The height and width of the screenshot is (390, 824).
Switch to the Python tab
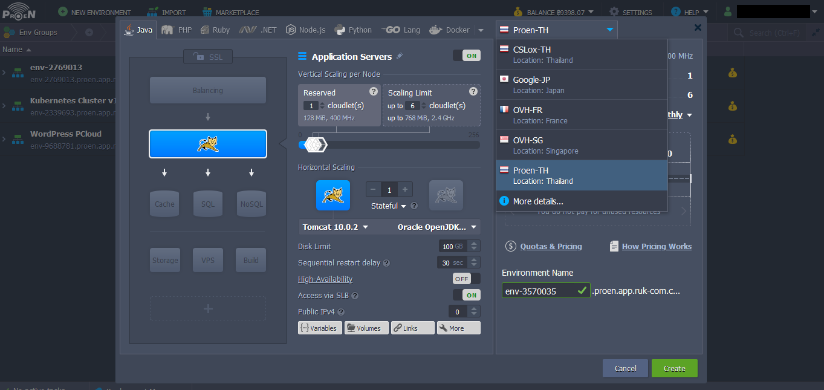353,30
